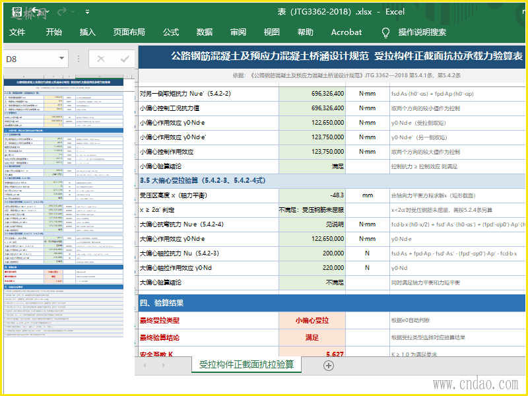Select section header 3.5 大偏心受拉验算

[332, 180]
